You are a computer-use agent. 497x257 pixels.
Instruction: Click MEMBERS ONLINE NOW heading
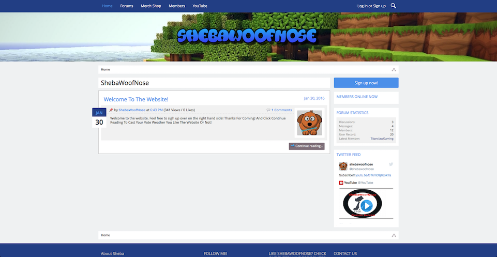(357, 97)
